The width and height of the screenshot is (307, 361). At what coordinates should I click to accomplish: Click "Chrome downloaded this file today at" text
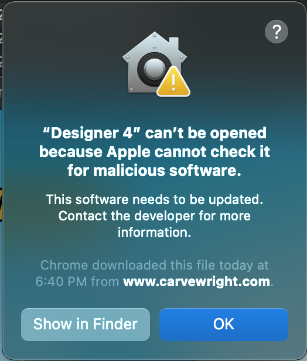(x=155, y=265)
